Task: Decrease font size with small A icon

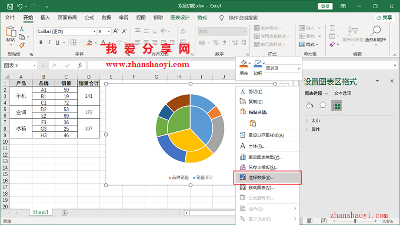Action: click(x=125, y=31)
